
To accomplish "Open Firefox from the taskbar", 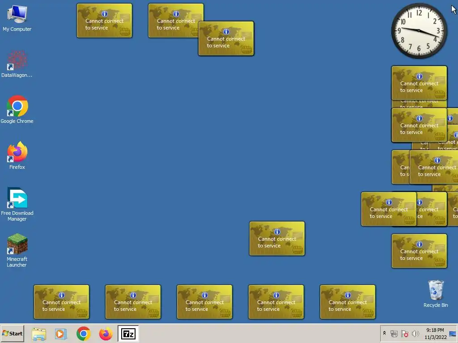I will click(x=106, y=334).
